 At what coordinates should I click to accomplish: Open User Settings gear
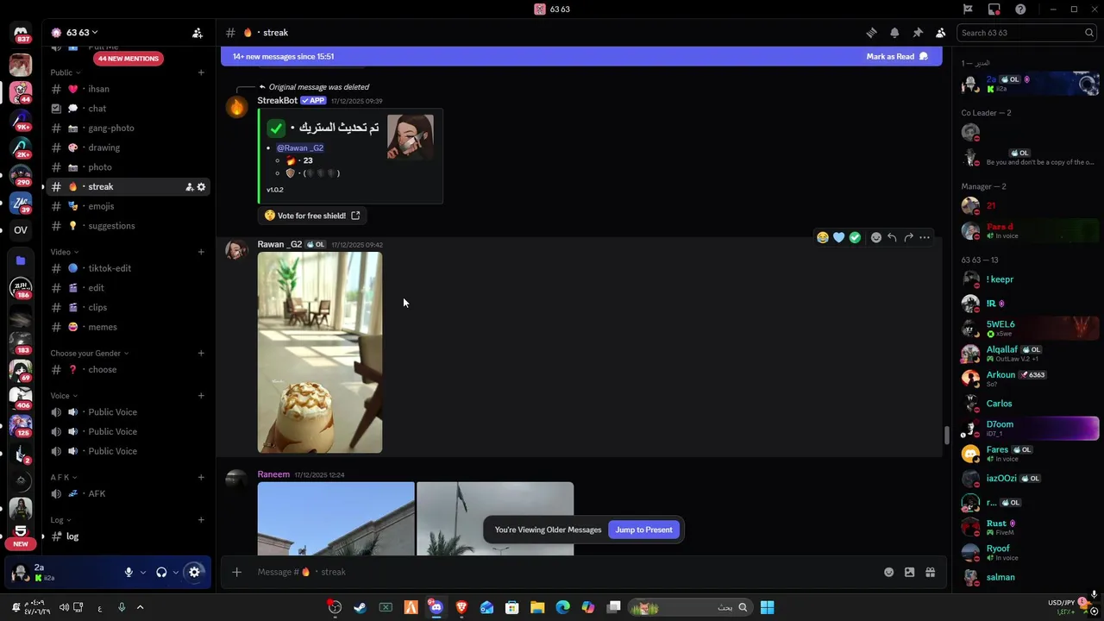194,572
